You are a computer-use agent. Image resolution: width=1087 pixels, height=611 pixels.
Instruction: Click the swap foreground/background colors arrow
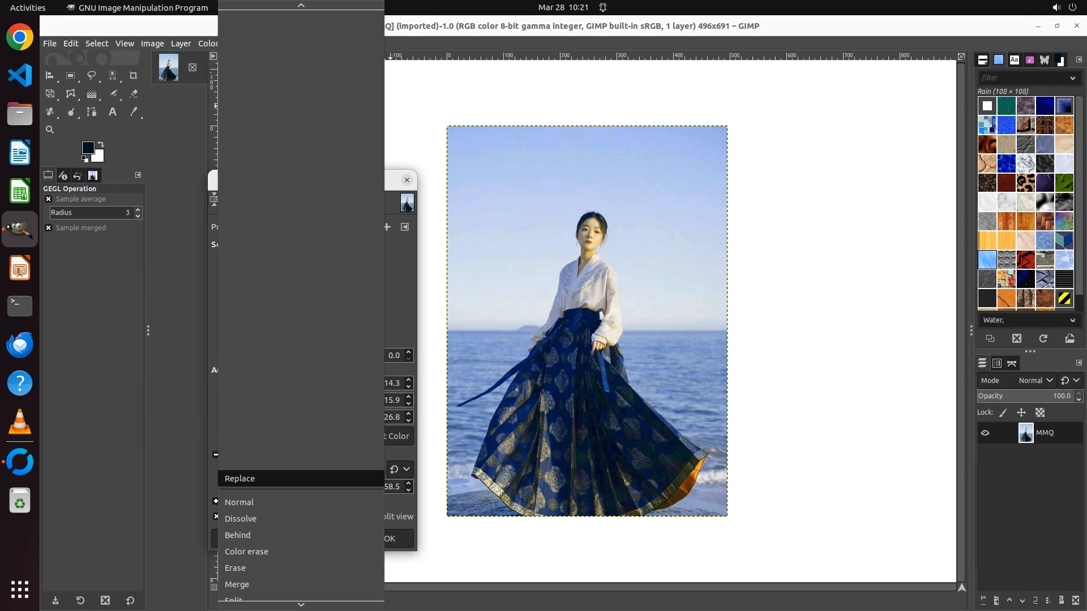101,144
